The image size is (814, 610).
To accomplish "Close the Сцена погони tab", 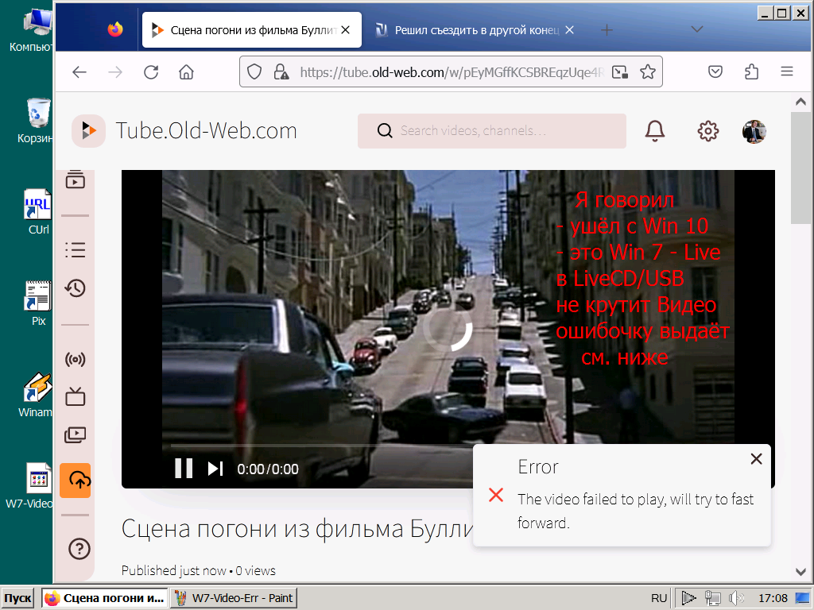I will 345,30.
